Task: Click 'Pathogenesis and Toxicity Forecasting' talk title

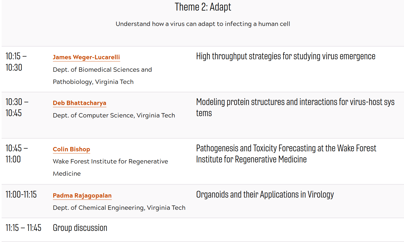Action: (x=286, y=154)
